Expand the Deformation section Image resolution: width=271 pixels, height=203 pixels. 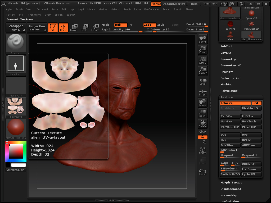pyautogui.click(x=230, y=78)
